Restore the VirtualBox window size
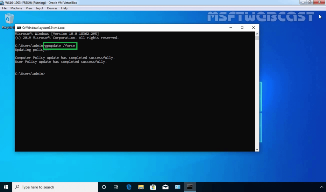 pos(309,2)
